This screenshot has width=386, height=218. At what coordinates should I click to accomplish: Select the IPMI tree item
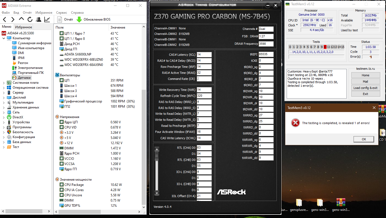(x=21, y=58)
